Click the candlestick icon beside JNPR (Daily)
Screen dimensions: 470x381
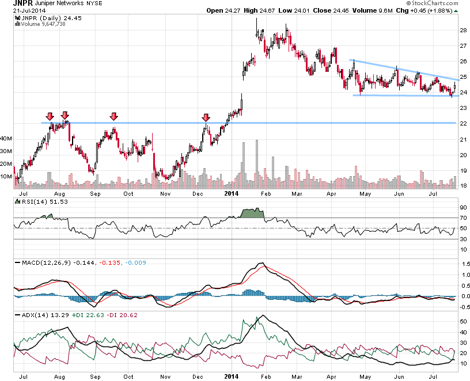coord(17,18)
